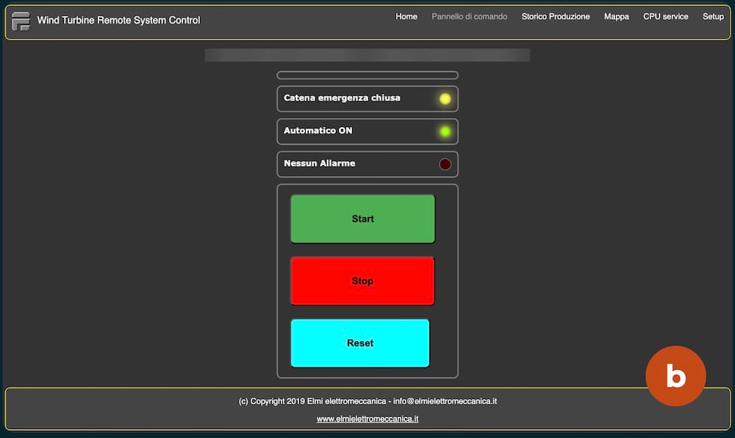Image resolution: width=735 pixels, height=438 pixels.
Task: Click the copyright Elmi elettromeccanica footer text
Action: tap(367, 401)
